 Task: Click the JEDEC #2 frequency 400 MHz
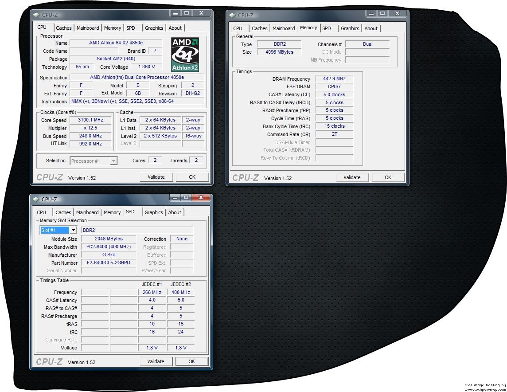[181, 292]
